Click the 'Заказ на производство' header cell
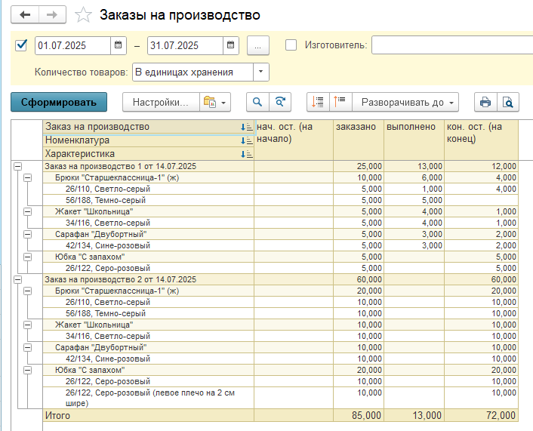The image size is (533, 431). point(148,127)
